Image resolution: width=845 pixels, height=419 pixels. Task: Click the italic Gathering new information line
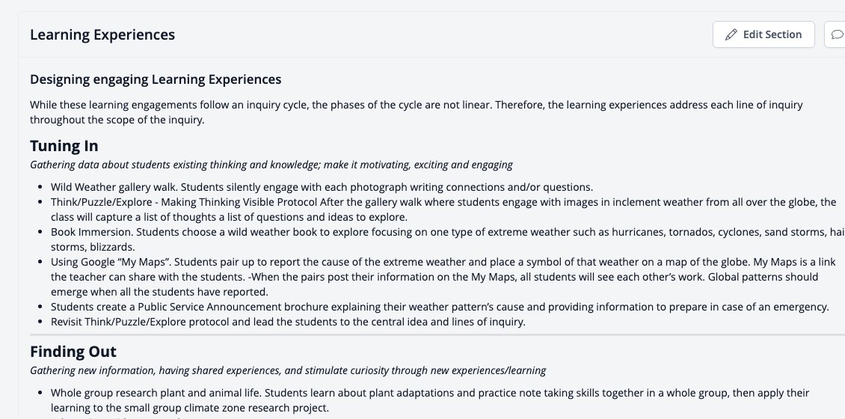[288, 370]
